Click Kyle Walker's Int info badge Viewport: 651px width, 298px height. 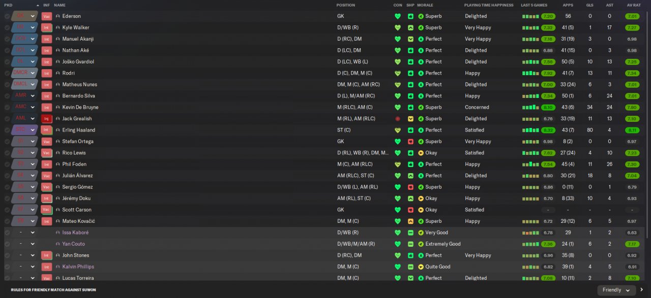coord(46,27)
